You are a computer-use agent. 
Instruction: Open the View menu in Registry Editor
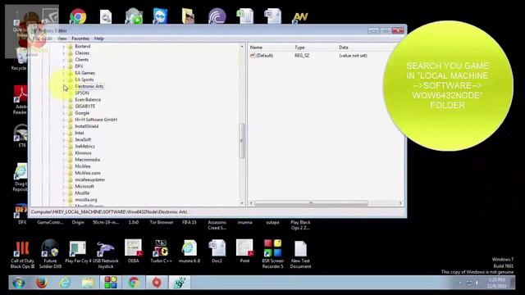coord(62,39)
